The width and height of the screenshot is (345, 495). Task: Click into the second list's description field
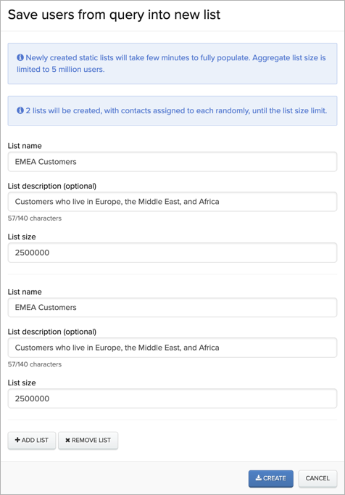click(x=172, y=348)
